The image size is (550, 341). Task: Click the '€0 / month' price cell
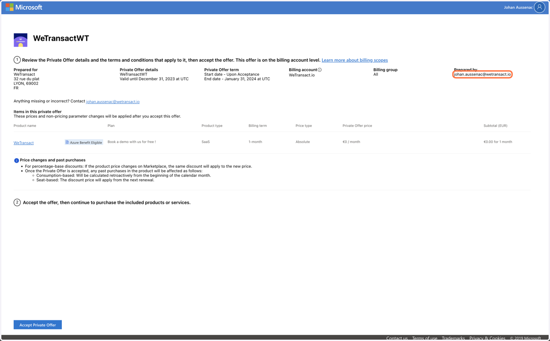(x=351, y=142)
